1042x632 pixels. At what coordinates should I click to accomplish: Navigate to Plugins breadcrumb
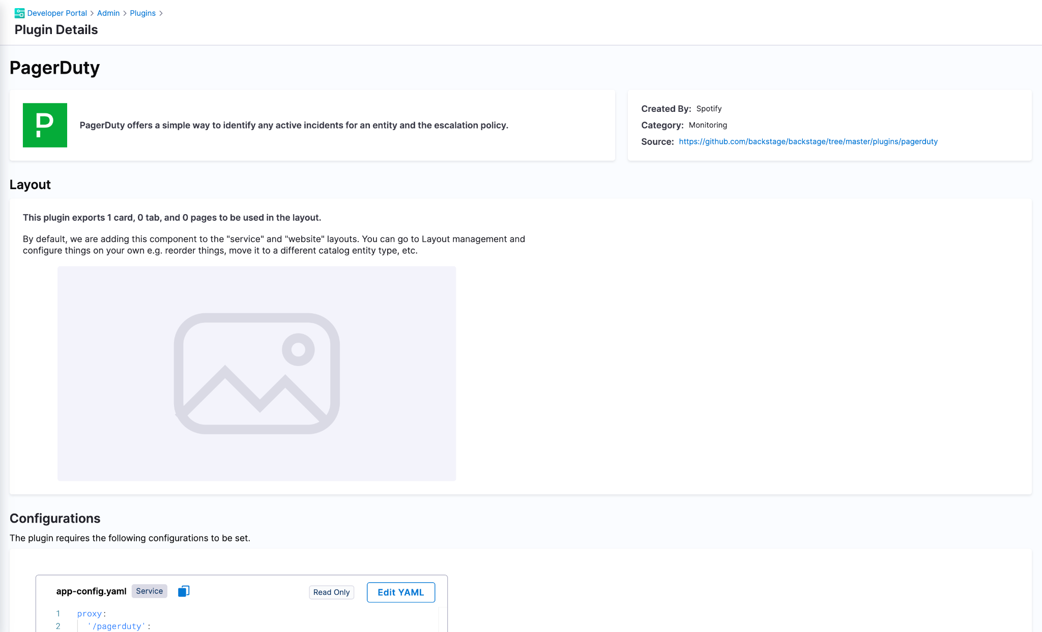coord(142,13)
